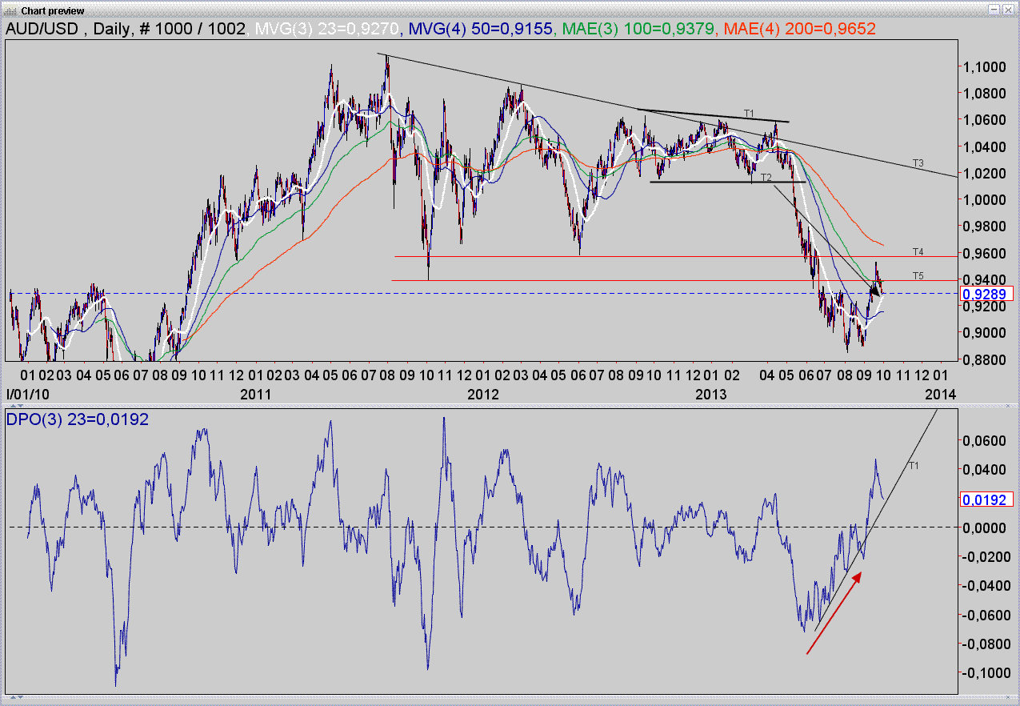1020x706 pixels.
Task: Click the T2 trendline label
Action: (x=766, y=177)
